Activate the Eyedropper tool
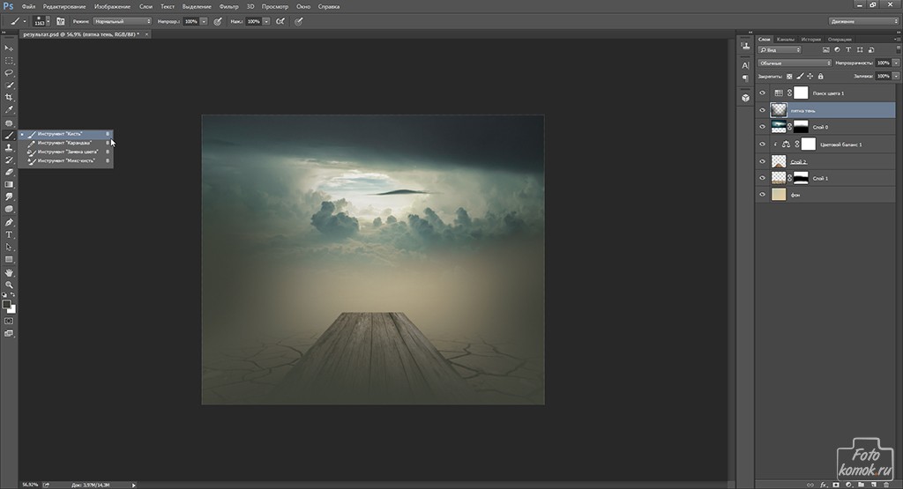The height and width of the screenshot is (489, 903). 10,109
